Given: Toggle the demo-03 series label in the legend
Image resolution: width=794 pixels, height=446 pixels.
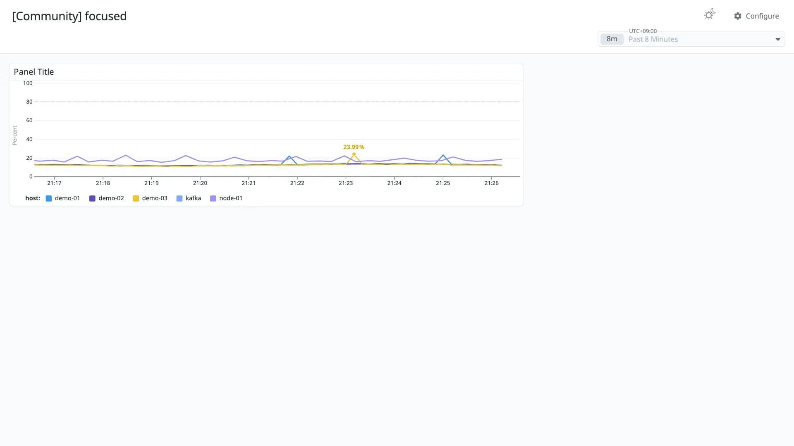Looking at the screenshot, I should (x=155, y=198).
